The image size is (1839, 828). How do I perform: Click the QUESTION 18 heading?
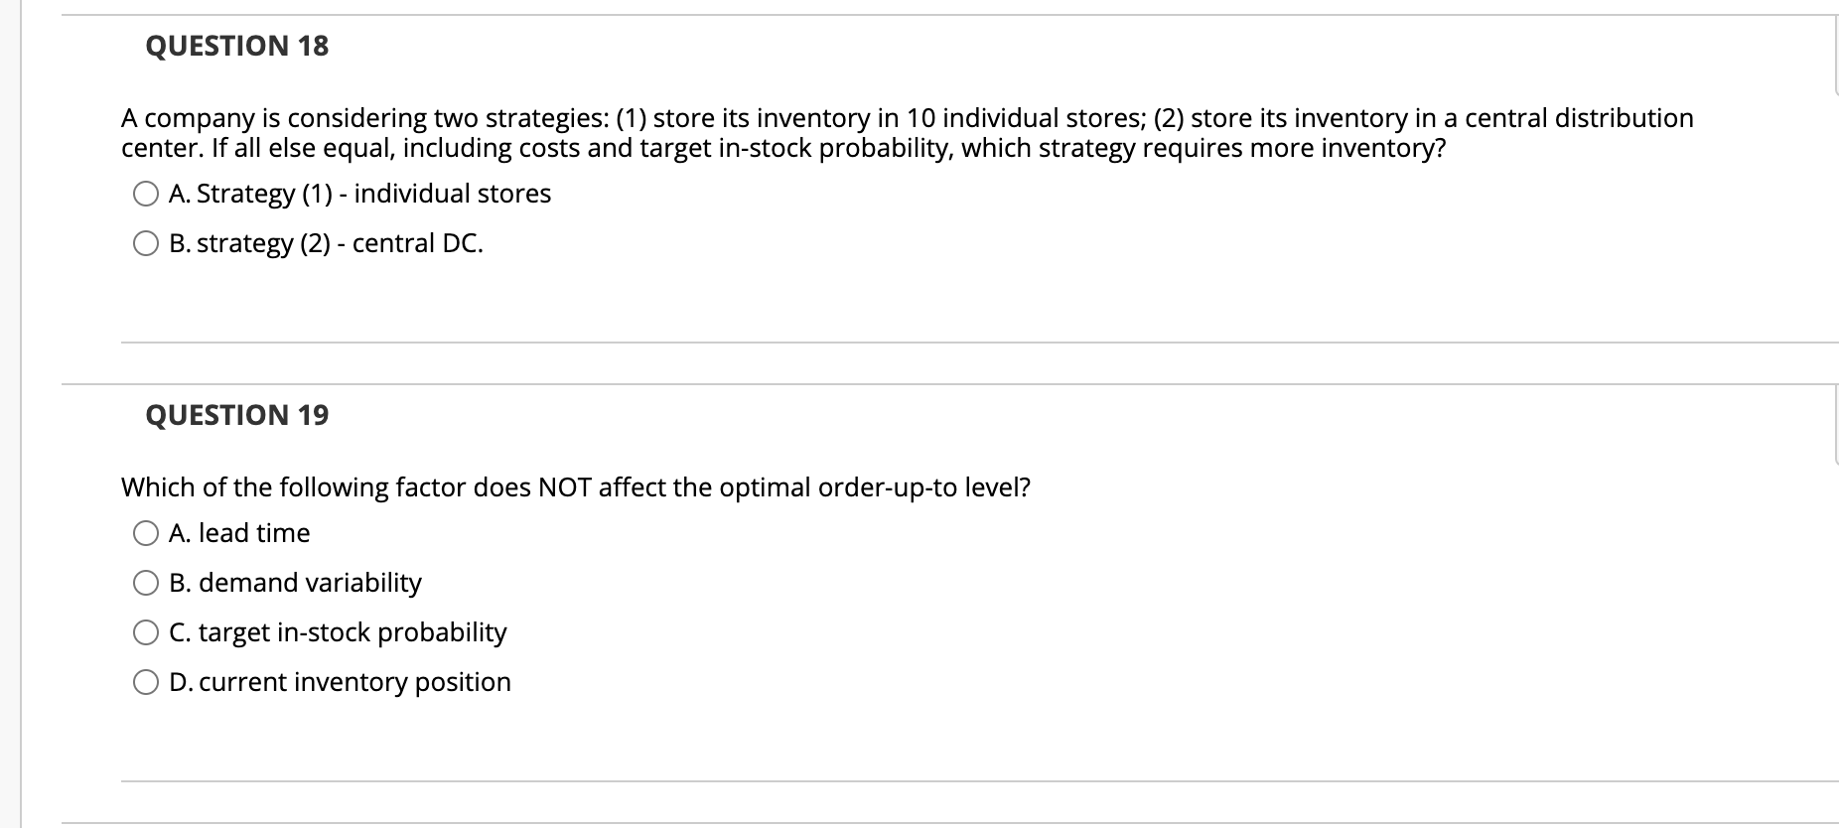236,45
